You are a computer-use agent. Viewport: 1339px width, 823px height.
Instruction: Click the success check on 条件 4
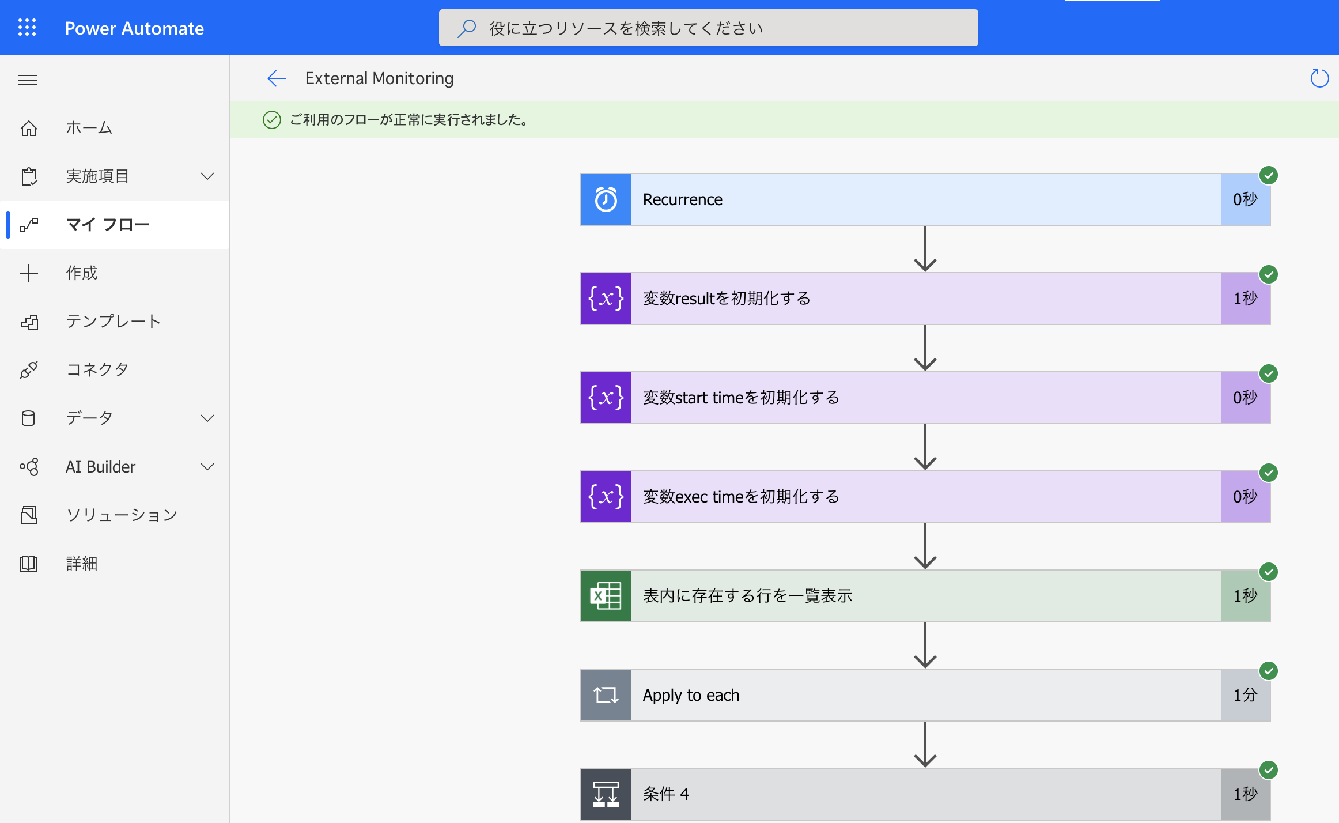point(1269,770)
